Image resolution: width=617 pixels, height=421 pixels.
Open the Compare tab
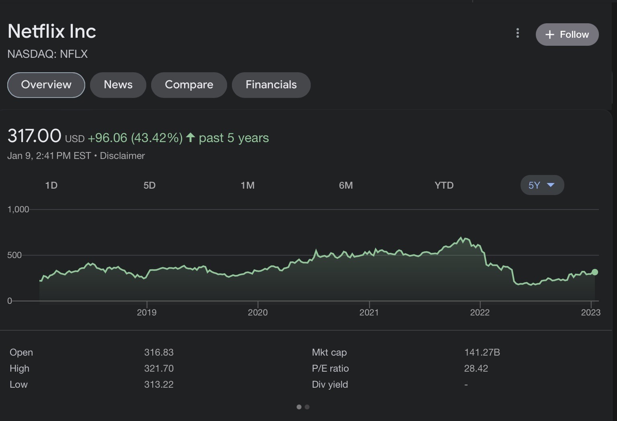[189, 85]
